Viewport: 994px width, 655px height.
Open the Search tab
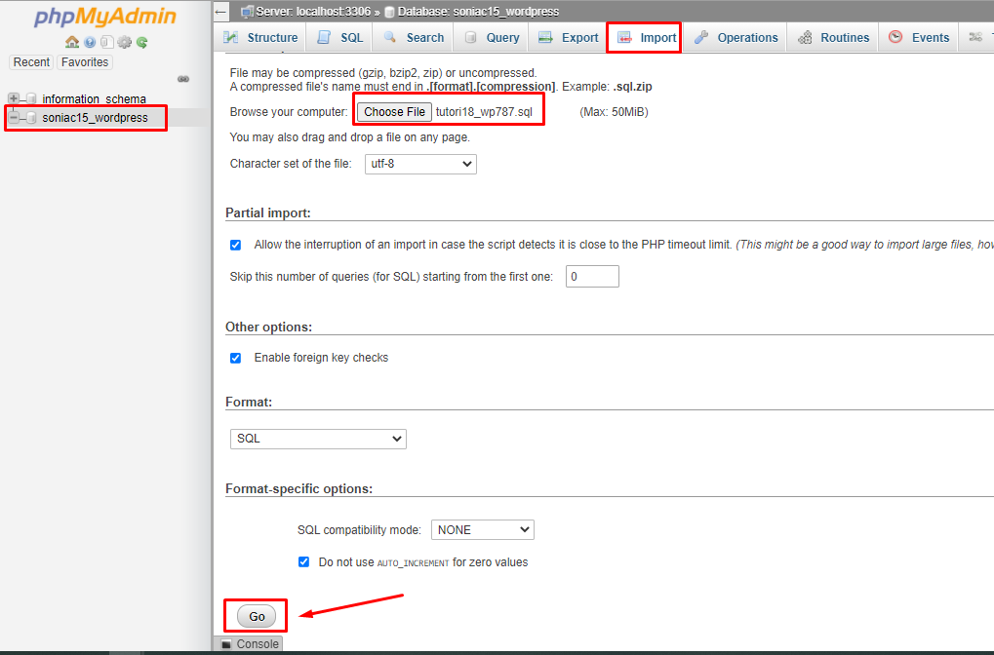click(x=414, y=37)
